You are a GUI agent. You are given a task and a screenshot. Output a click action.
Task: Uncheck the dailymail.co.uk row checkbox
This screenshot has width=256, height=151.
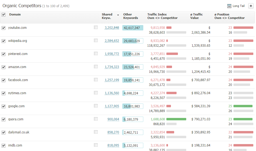[x=3, y=133]
